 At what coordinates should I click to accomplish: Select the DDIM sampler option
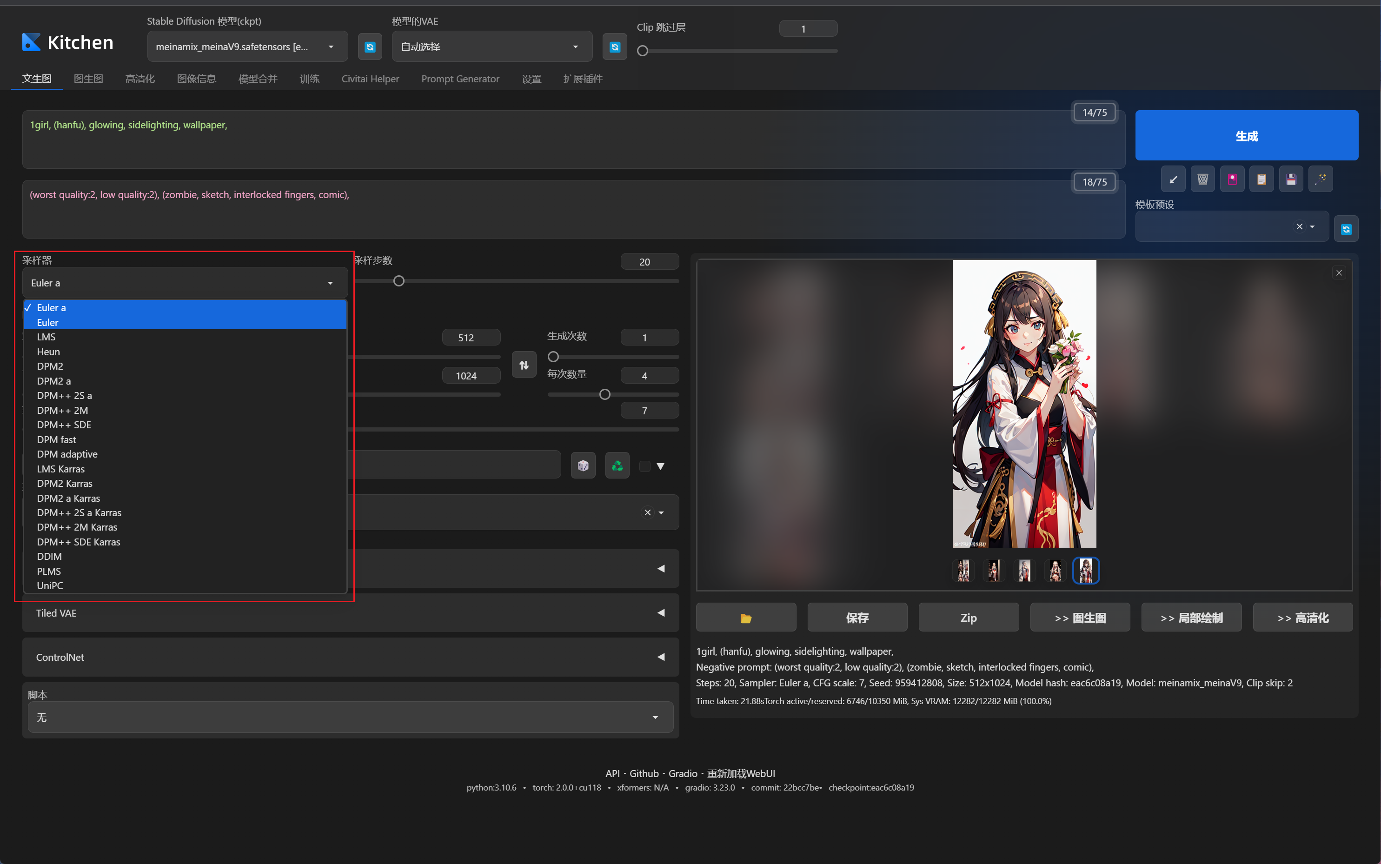pyautogui.click(x=185, y=556)
